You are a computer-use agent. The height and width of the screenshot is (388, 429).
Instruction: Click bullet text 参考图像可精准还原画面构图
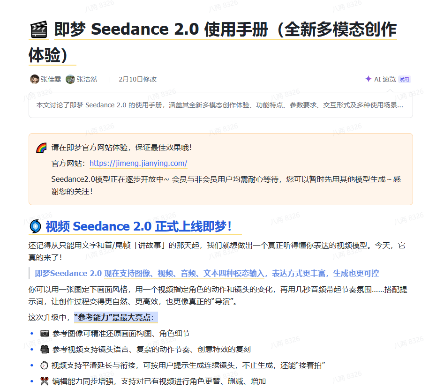point(121,333)
